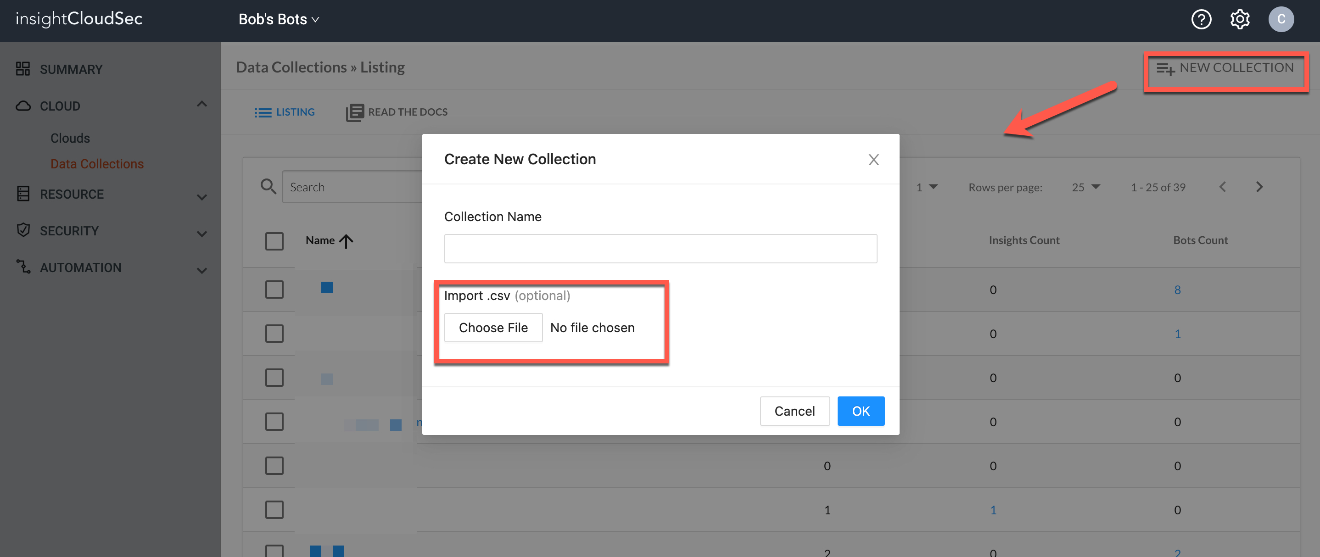Click the user avatar C icon
Screen dimensions: 1320x557
point(1281,19)
